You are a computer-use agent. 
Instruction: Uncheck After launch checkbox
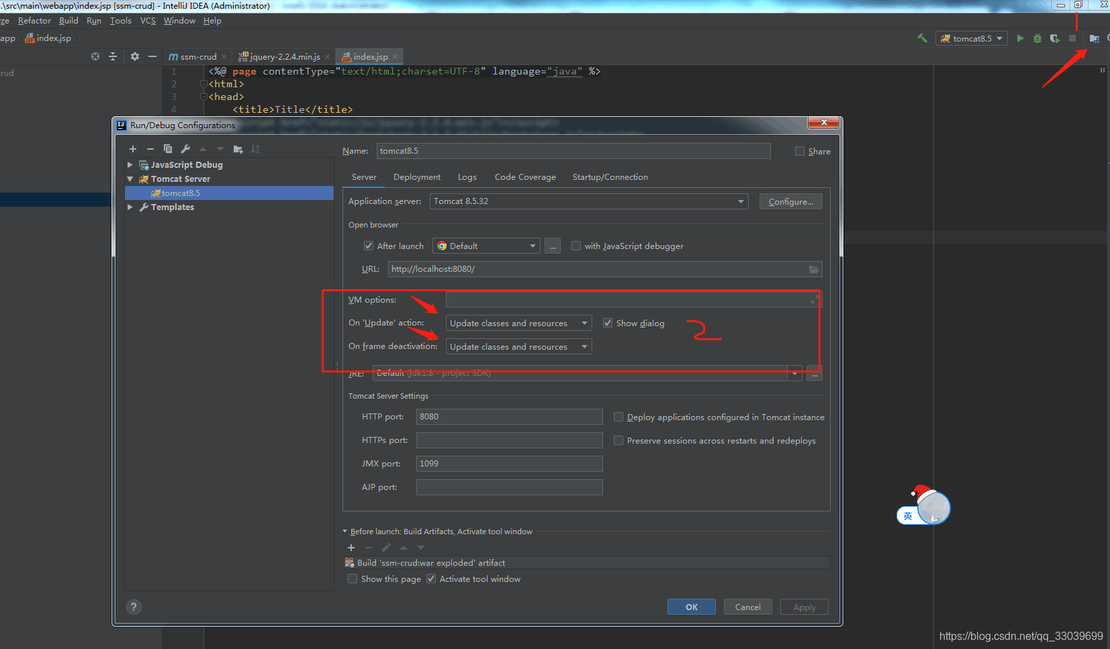point(369,246)
